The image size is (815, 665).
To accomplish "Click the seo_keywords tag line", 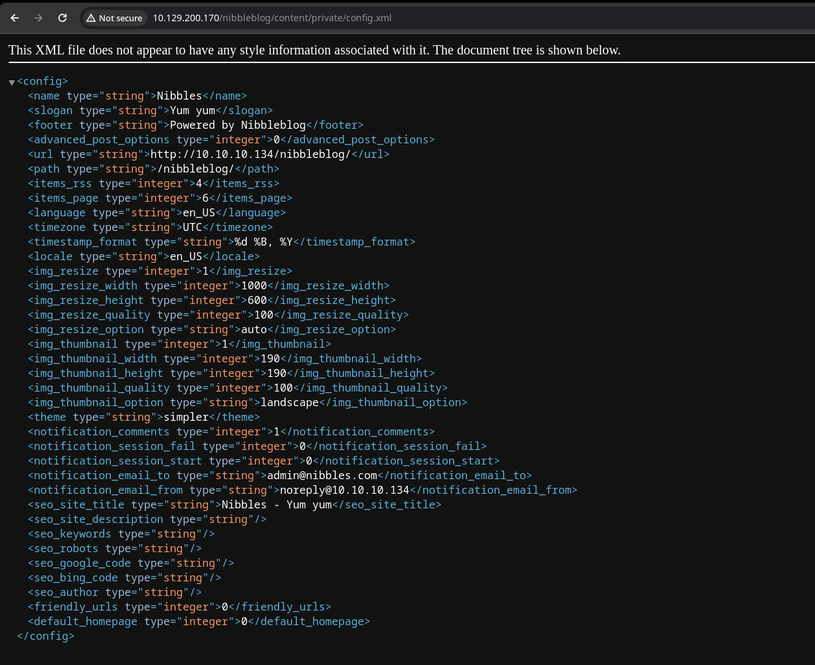I will point(121,534).
